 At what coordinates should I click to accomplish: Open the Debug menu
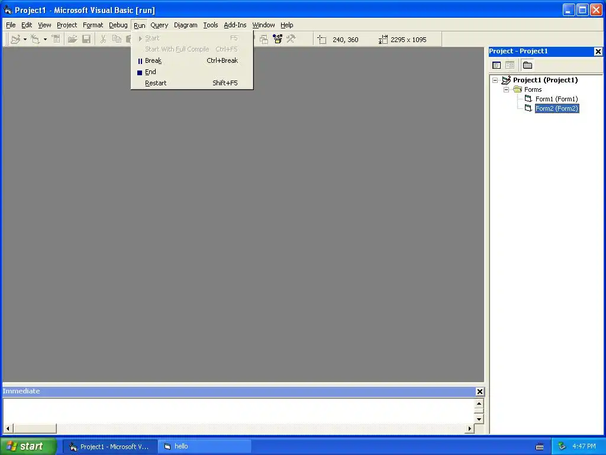click(118, 25)
